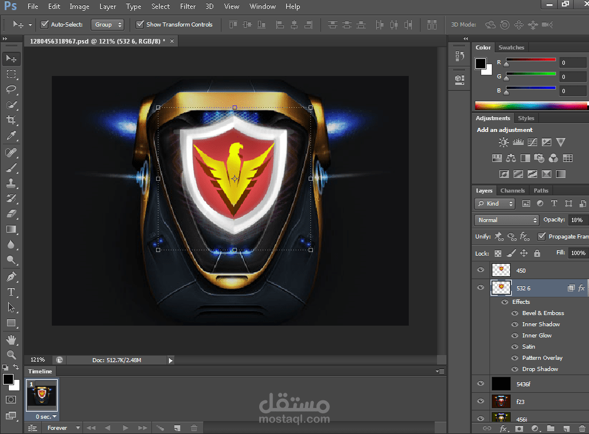Switch to the Swatches tab
The width and height of the screenshot is (589, 434).
(511, 47)
